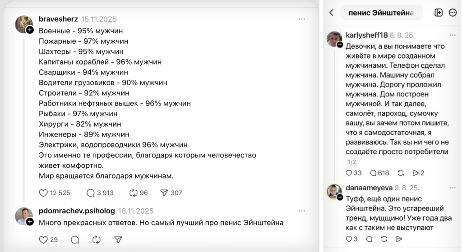This screenshot has height=252, width=462.
Task: Open the bravesherz profile link
Action: [x=58, y=19]
